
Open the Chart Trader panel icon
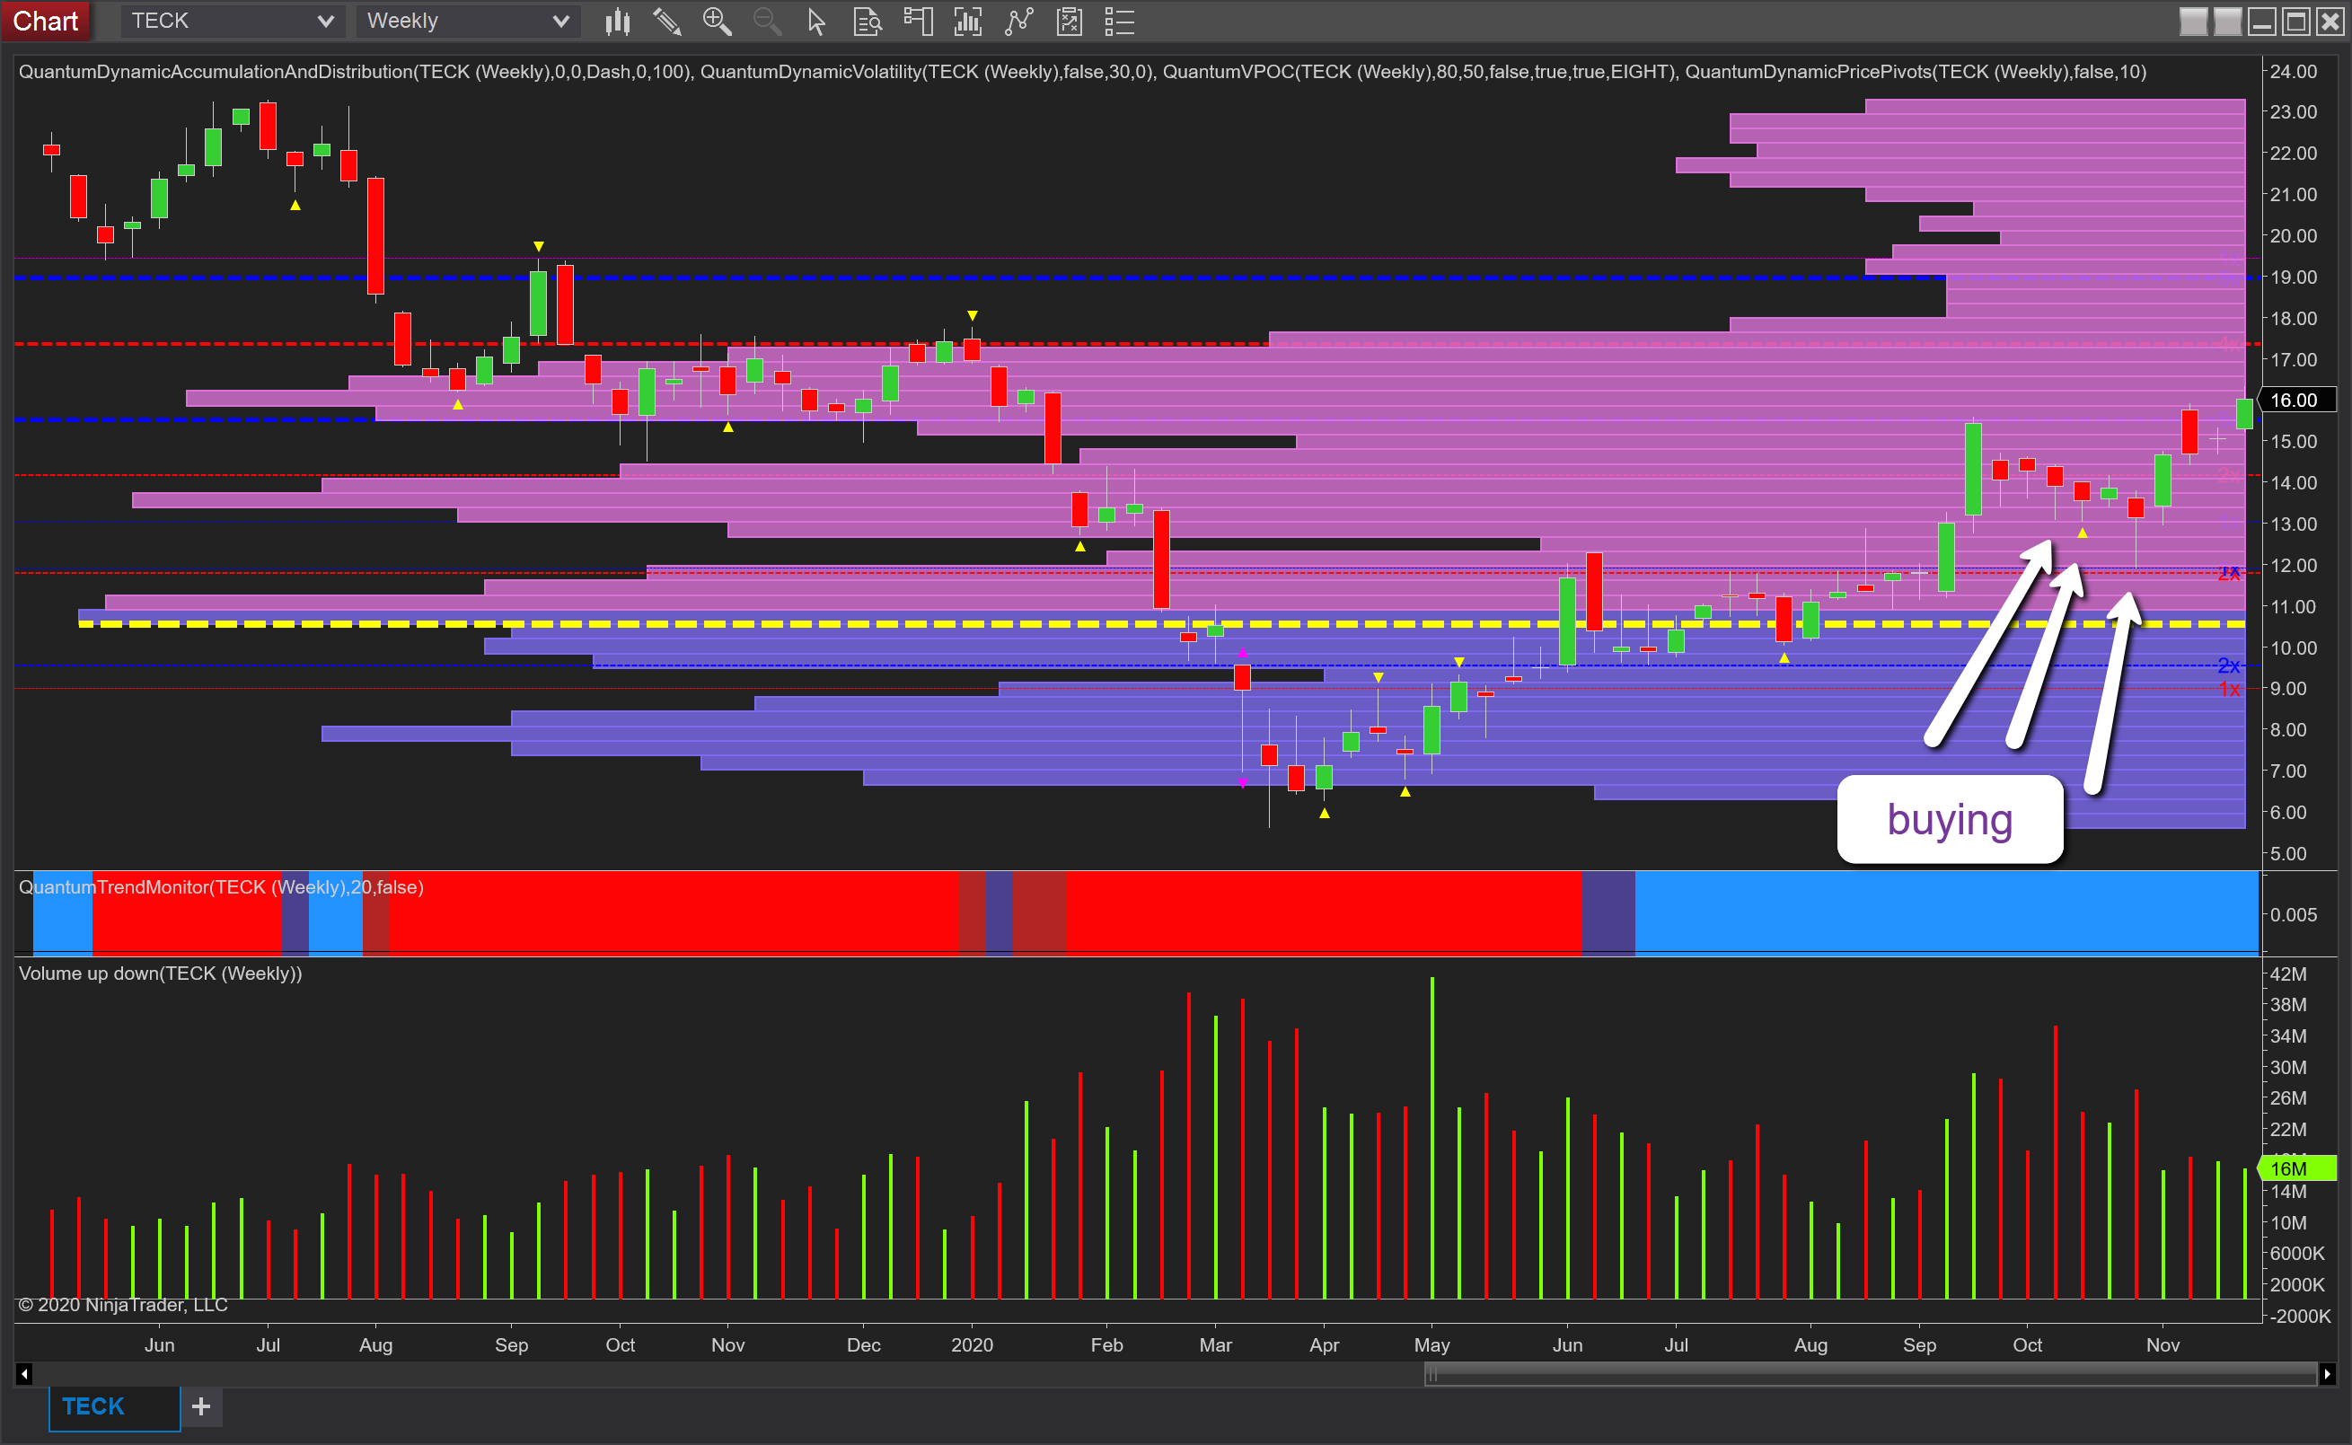click(x=919, y=21)
